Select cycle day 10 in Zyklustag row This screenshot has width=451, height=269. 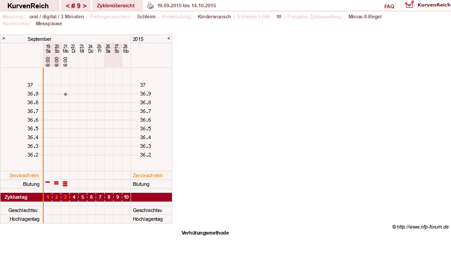[126, 197]
